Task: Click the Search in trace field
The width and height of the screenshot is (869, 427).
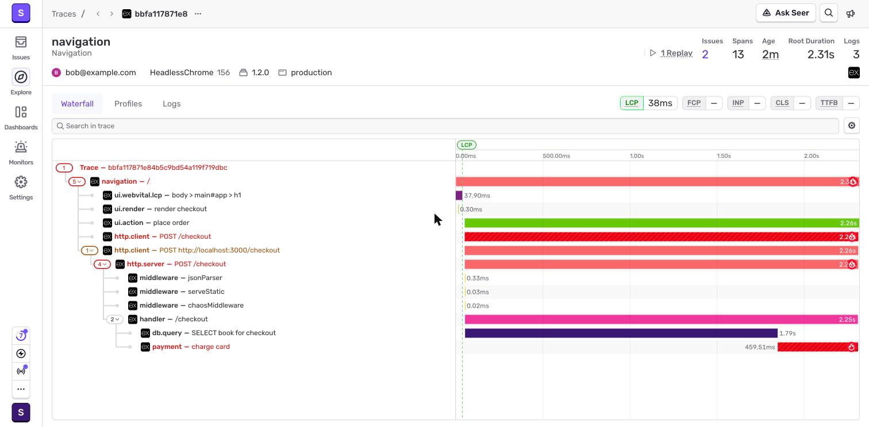Action: (x=445, y=126)
